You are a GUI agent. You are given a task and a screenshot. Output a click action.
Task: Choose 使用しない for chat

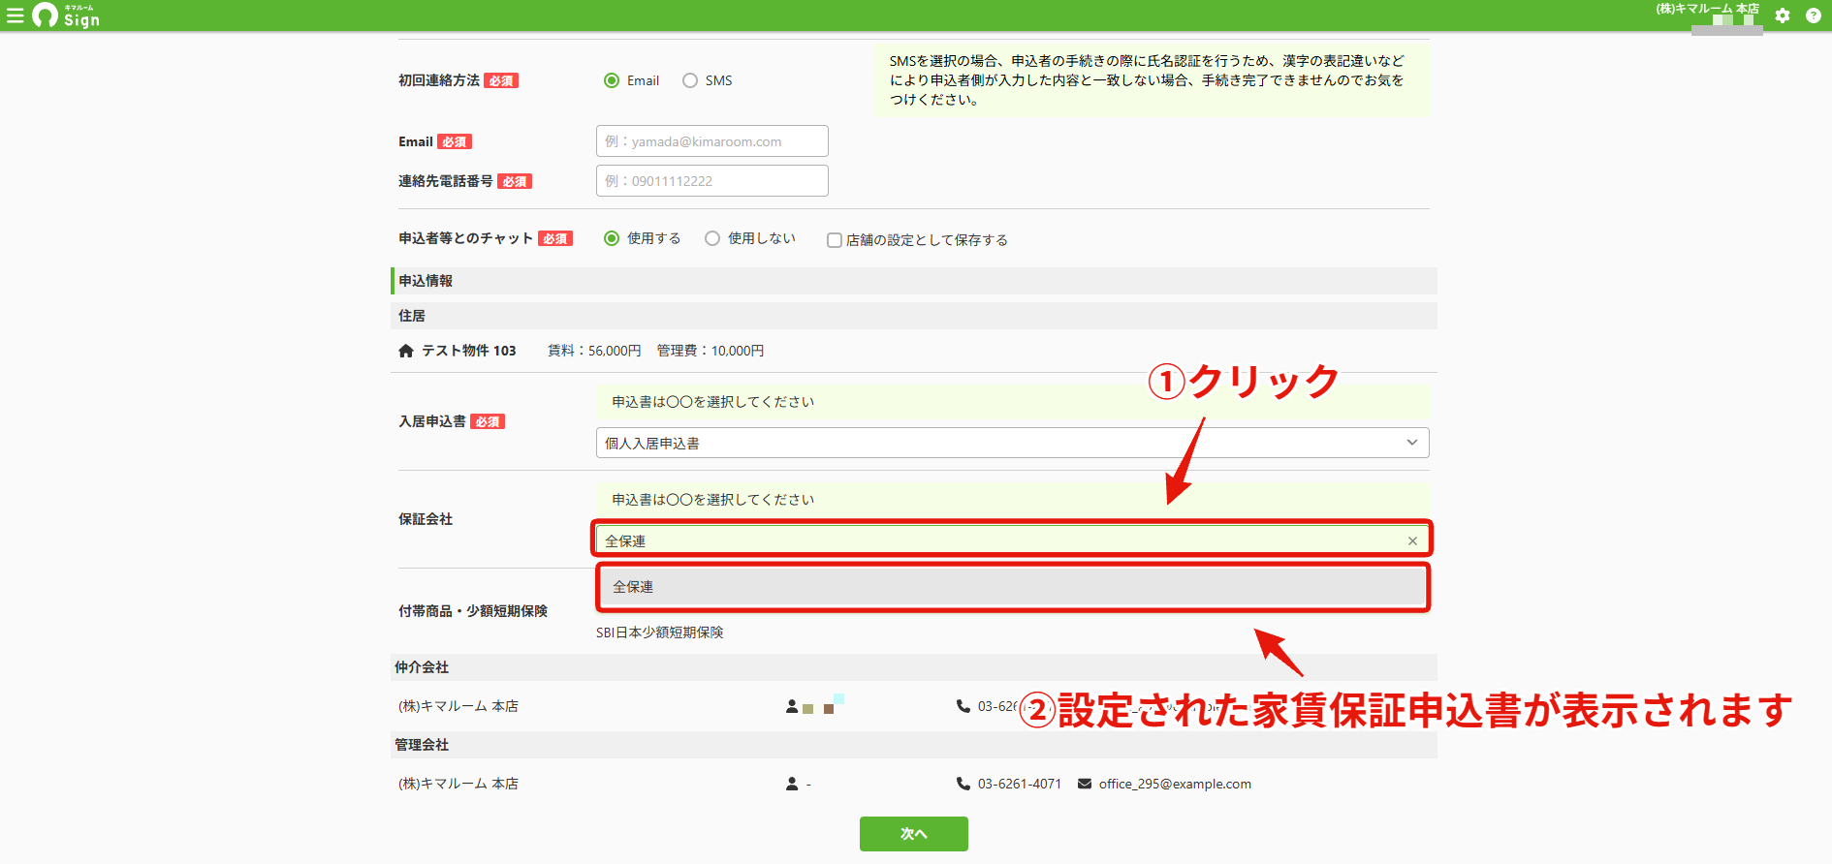point(712,238)
